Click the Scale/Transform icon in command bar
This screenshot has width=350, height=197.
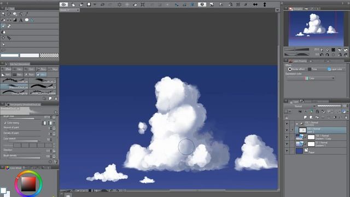tap(143, 4)
